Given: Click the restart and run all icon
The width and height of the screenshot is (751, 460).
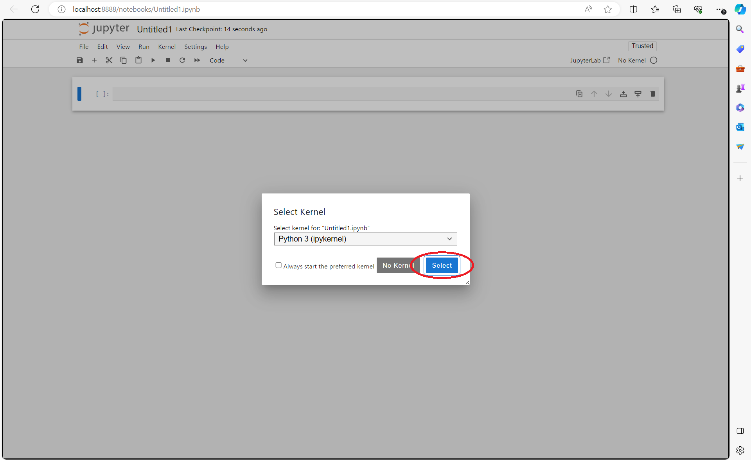Looking at the screenshot, I should 197,60.
